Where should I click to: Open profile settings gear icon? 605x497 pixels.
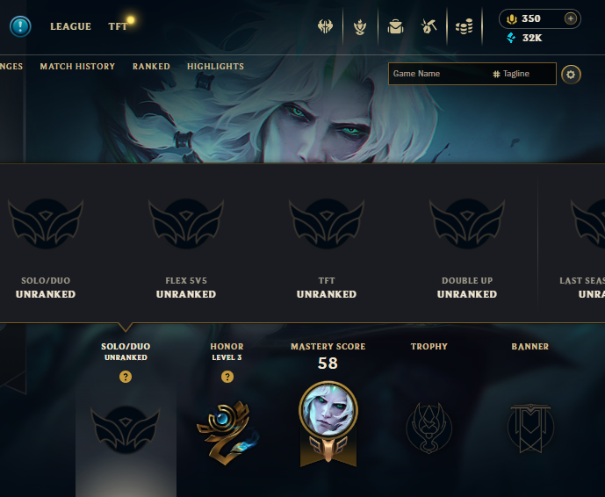571,74
